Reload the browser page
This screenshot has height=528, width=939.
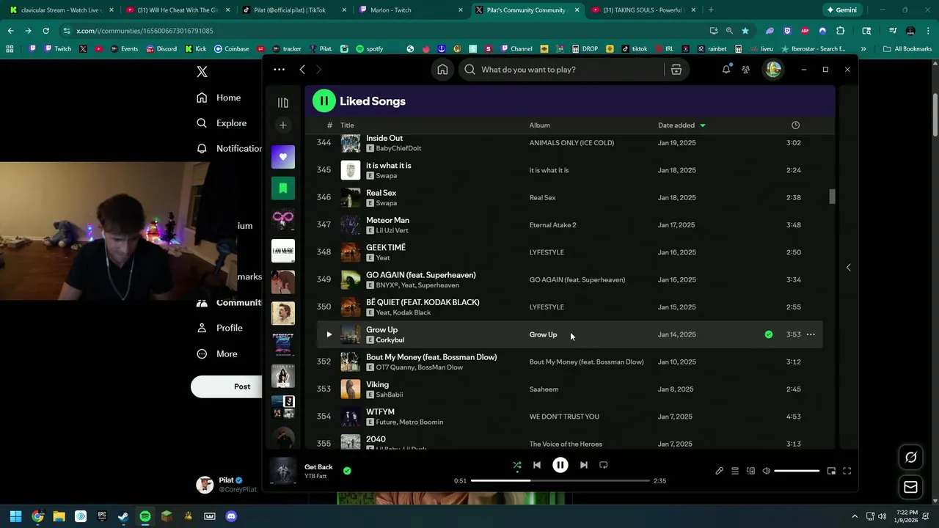pos(45,31)
